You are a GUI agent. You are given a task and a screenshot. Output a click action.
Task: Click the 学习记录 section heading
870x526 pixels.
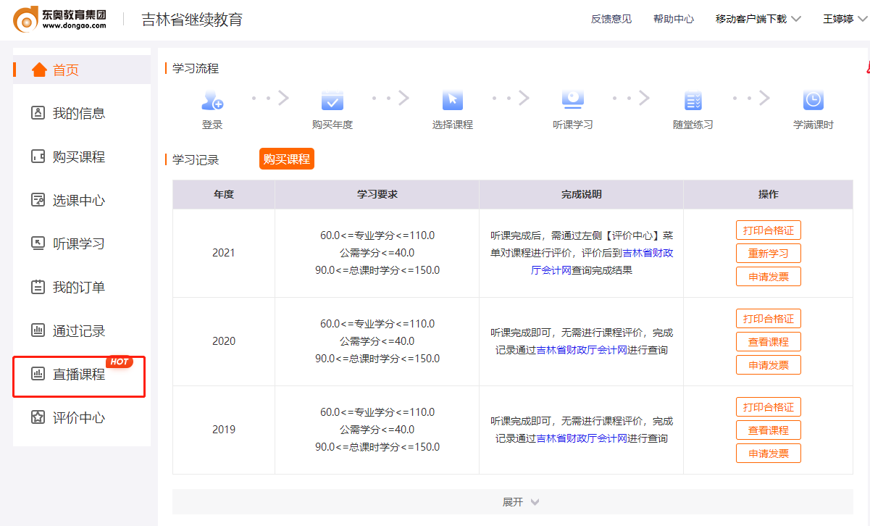point(196,160)
